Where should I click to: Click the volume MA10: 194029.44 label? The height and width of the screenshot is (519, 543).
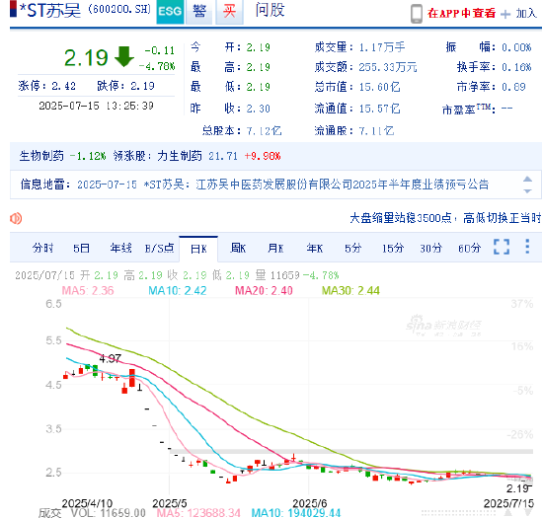click(x=296, y=513)
